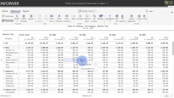Open the inforiver.com footer link
The height and width of the screenshot is (98, 174).
[87, 96]
